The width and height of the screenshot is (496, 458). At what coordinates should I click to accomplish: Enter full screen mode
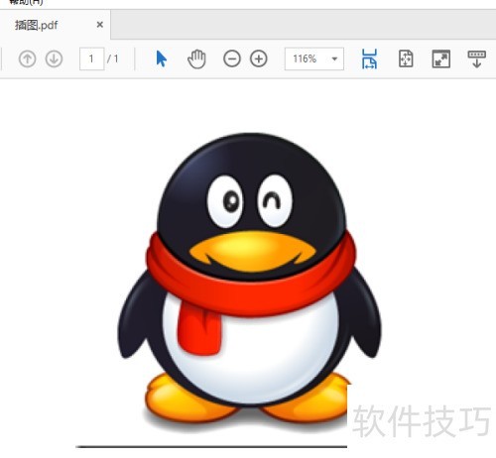tap(441, 59)
